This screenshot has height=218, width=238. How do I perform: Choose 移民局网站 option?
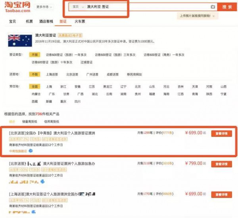coord(134,74)
